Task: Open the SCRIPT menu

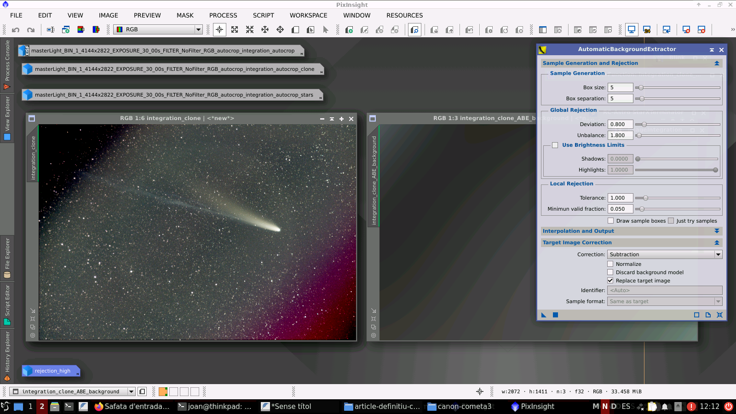Action: (263, 15)
